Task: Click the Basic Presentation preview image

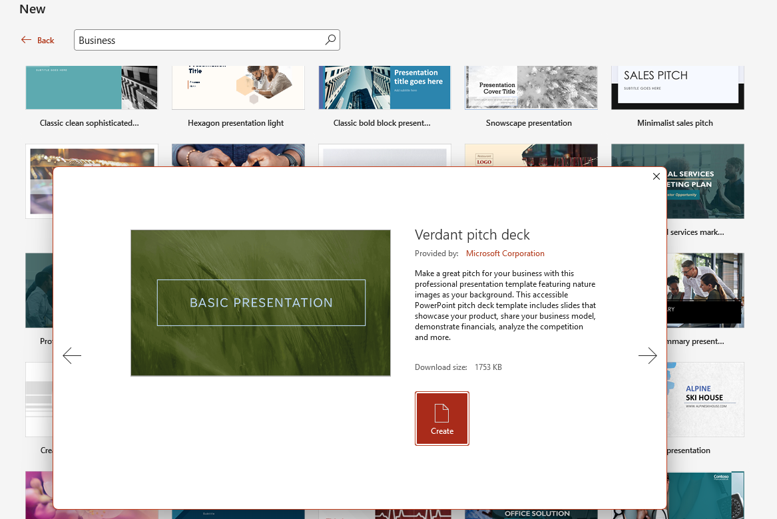Action: pos(260,303)
